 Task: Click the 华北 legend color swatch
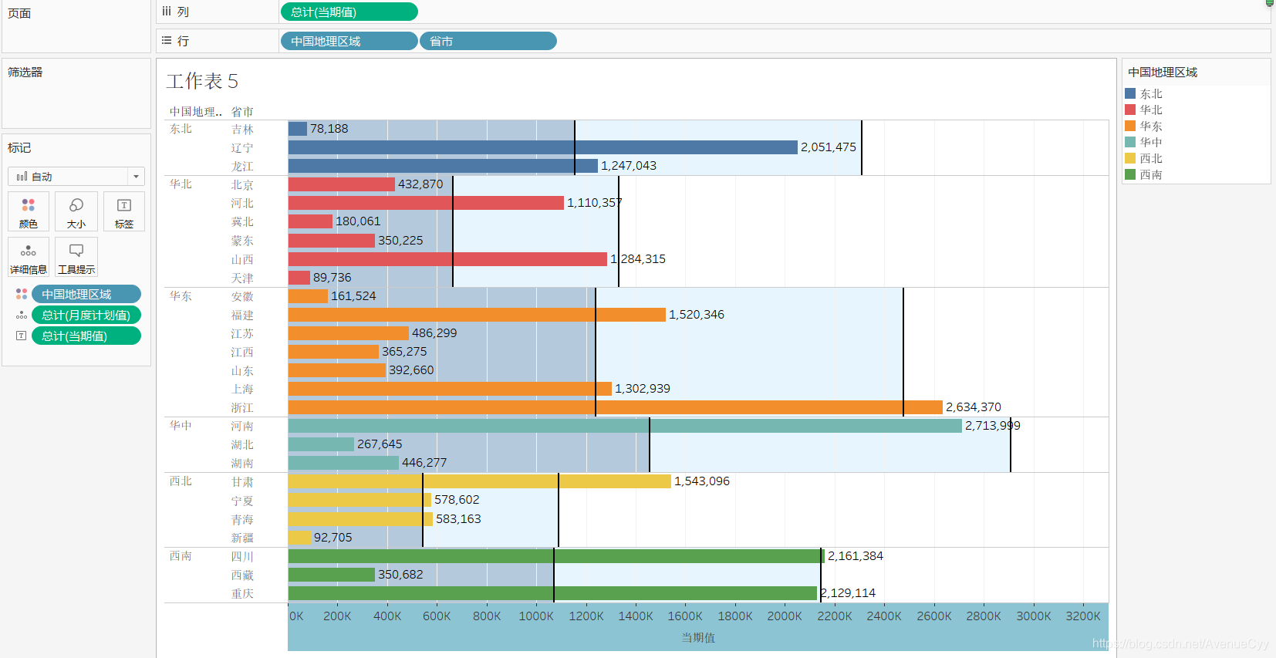click(1130, 110)
